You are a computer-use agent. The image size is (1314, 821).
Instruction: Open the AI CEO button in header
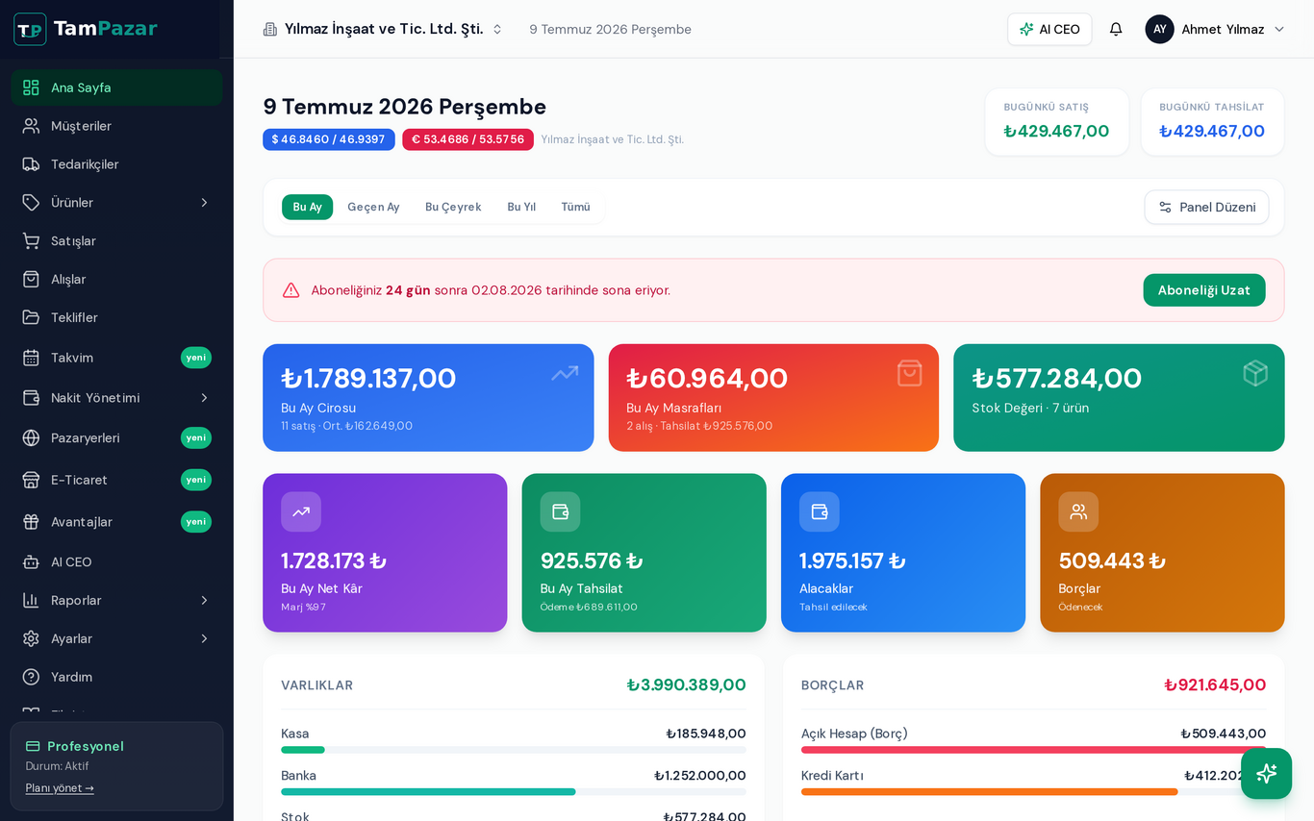(1049, 29)
